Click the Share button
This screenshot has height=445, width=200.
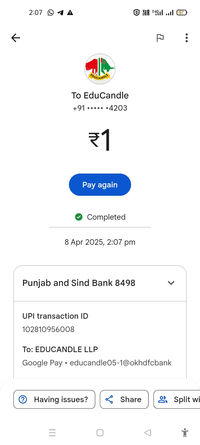pos(124,399)
